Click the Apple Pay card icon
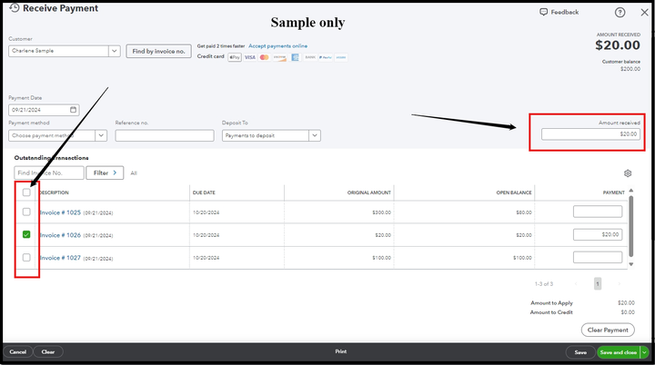This screenshot has height=365, width=655. tap(235, 57)
